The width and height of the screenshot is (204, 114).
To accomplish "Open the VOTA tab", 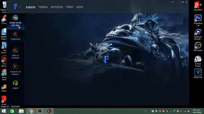I will (x=79, y=7).
